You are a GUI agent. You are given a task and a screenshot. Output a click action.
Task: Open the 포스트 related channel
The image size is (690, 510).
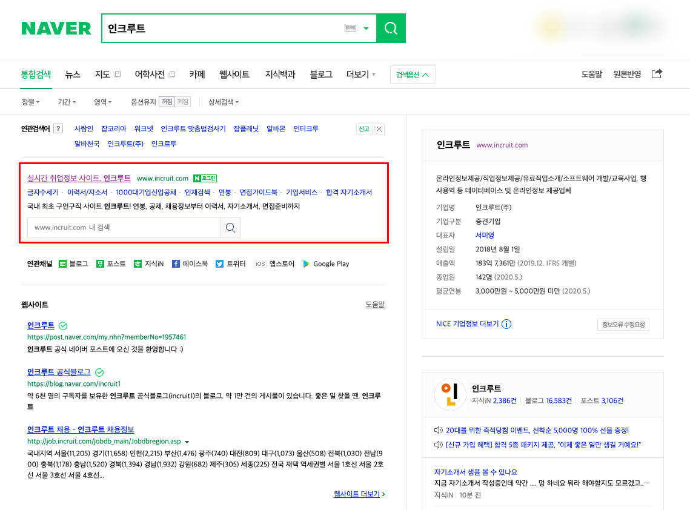[x=111, y=263]
